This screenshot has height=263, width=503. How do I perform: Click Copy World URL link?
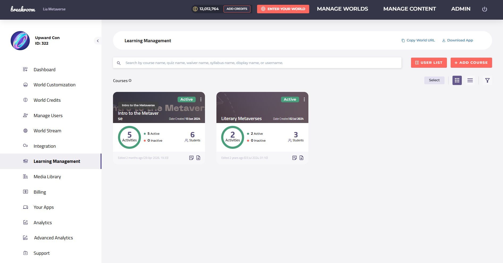418,40
